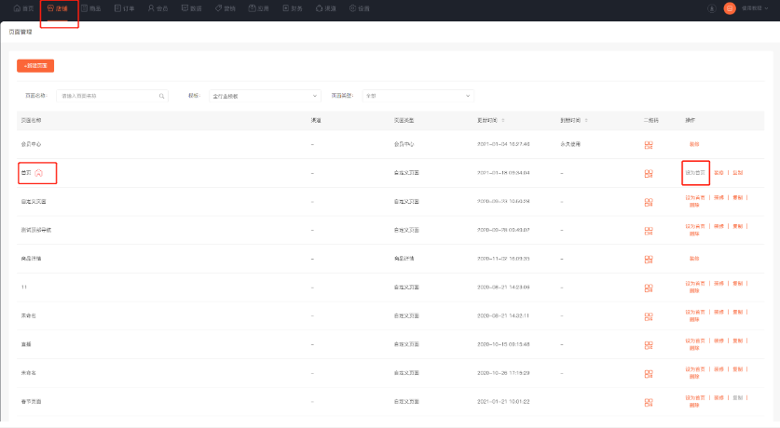The height and width of the screenshot is (428, 780).
Task: Focus the 页面名称 search input field
Action: click(107, 96)
